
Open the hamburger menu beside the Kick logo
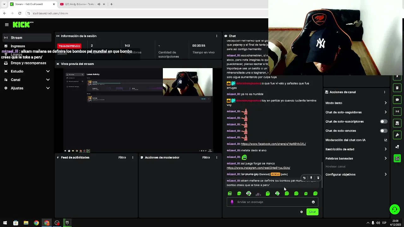pyautogui.click(x=7, y=25)
